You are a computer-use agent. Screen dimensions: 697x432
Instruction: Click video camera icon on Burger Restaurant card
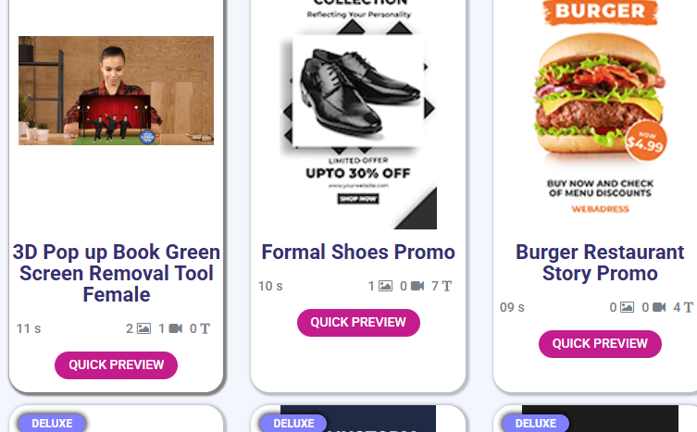click(x=659, y=307)
